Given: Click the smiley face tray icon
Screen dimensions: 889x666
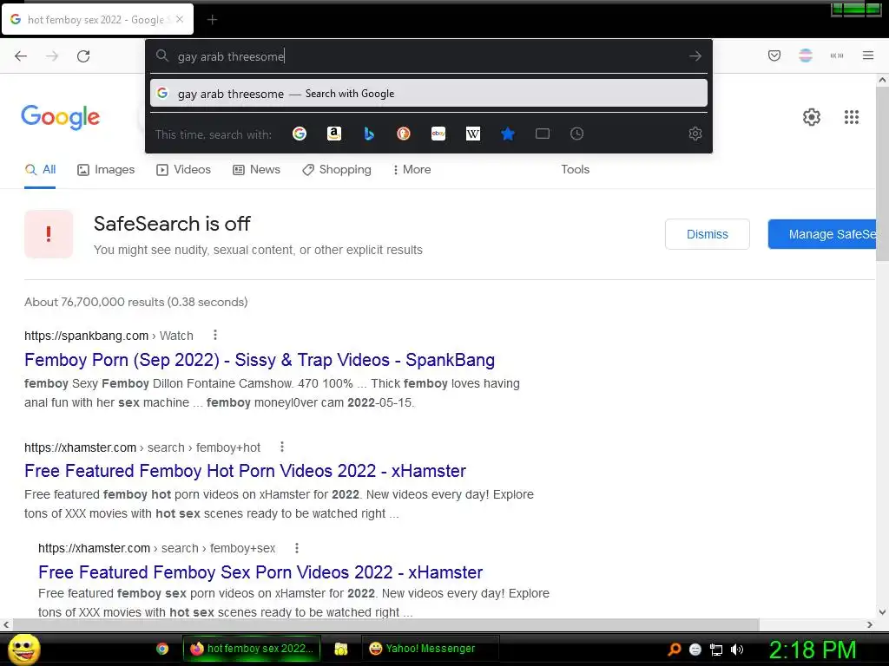Looking at the screenshot, I should (695, 650).
